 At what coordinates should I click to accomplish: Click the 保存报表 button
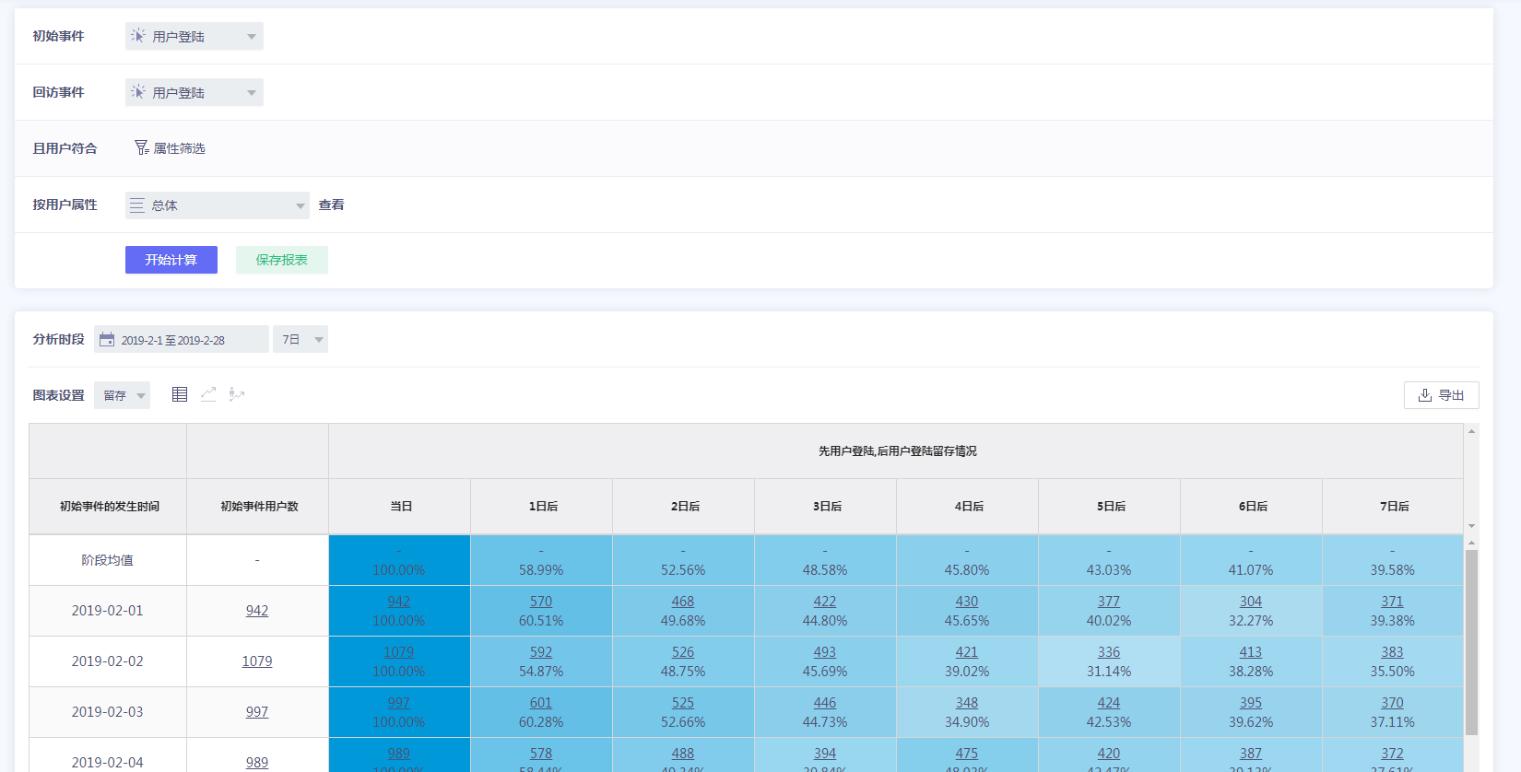281,260
